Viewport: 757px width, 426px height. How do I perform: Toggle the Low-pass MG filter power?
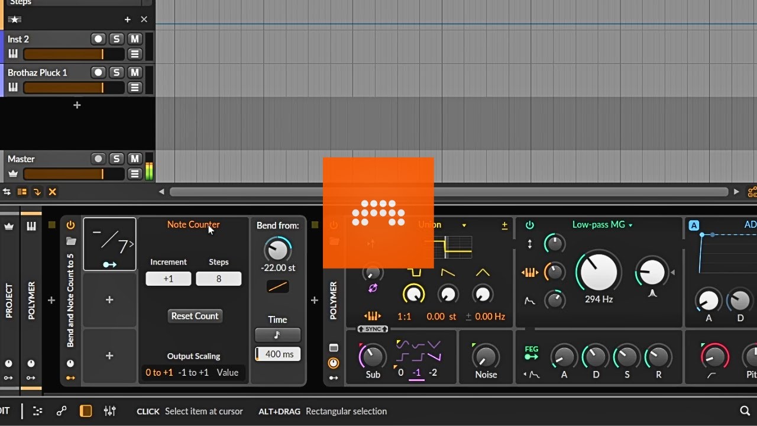coord(530,225)
